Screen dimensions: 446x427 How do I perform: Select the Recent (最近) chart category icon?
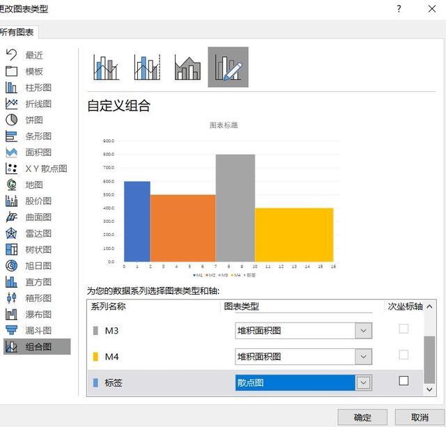[x=11, y=54]
